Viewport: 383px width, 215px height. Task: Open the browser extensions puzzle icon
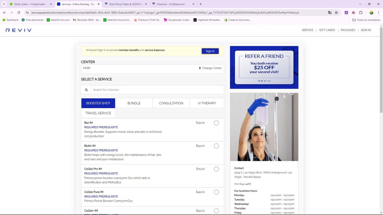(361, 12)
